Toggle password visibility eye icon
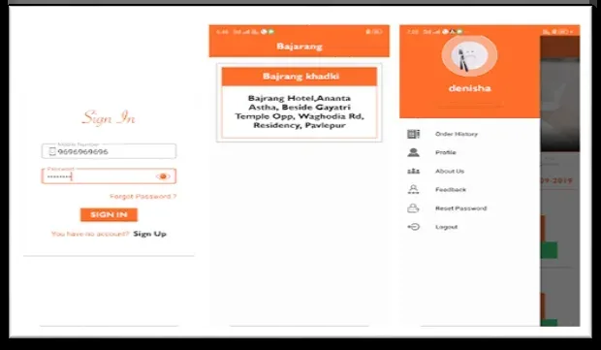601x350 pixels. (163, 176)
